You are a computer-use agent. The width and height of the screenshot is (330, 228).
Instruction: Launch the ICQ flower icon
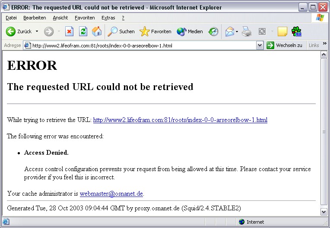tap(296, 32)
